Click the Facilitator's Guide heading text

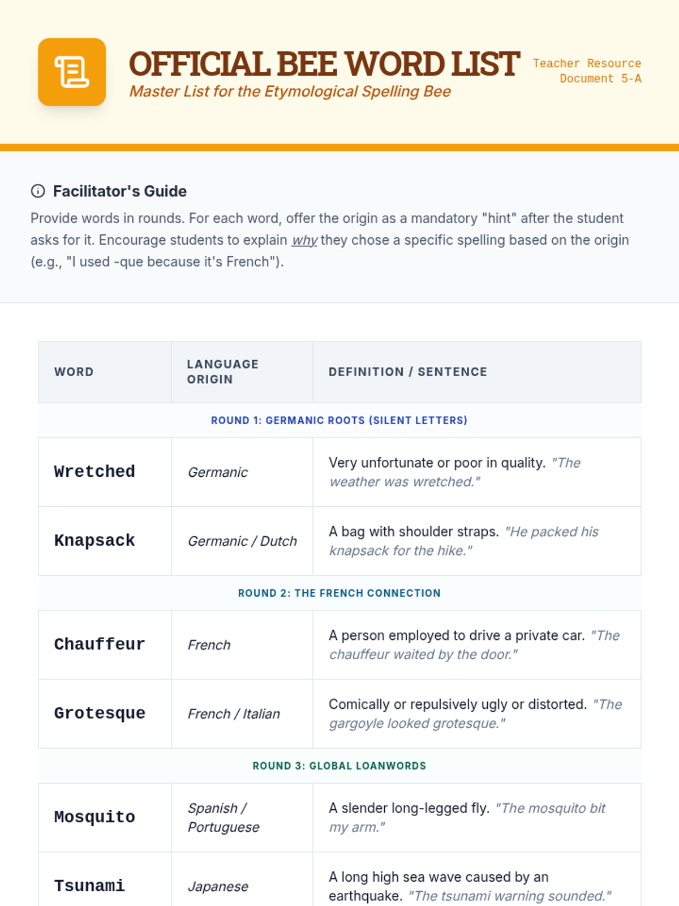pos(120,191)
